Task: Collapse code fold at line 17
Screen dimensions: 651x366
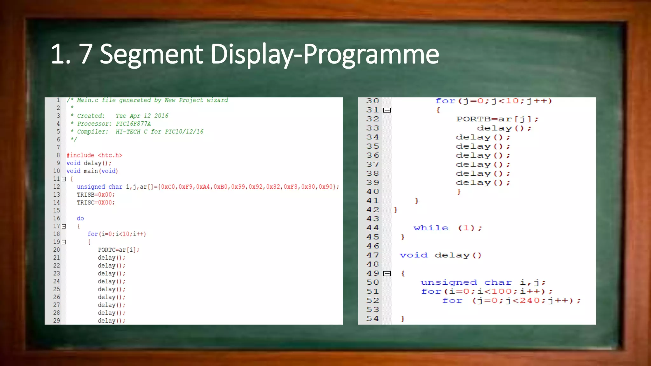Action: tap(64, 226)
